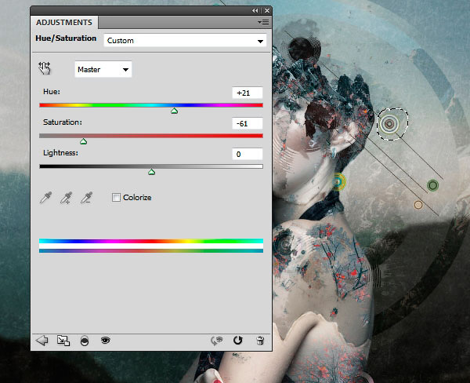470x383 pixels.
Task: Click the Saturation value field
Action: tap(248, 123)
